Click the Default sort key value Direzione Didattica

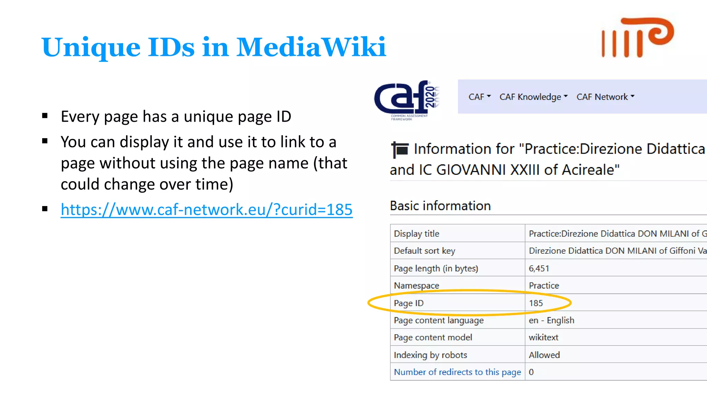(618, 251)
